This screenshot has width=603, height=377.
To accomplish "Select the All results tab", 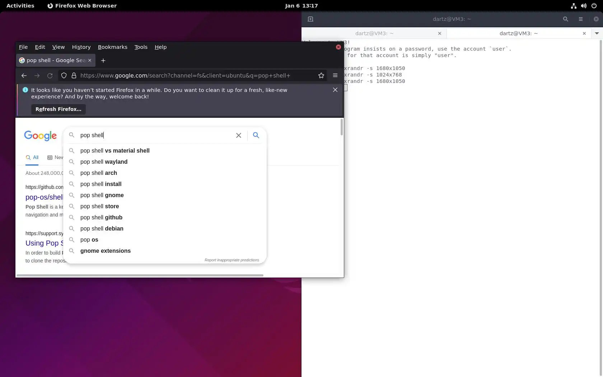I will point(32,158).
